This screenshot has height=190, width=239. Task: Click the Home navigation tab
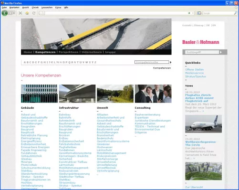coord(28,52)
